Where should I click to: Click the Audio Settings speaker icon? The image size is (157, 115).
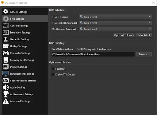(x=6, y=87)
